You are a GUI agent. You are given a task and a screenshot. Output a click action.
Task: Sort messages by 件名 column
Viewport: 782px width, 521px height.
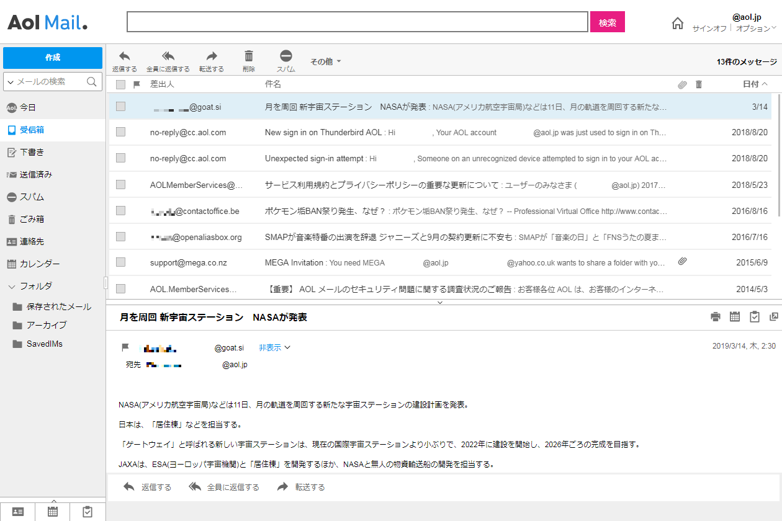coord(273,84)
